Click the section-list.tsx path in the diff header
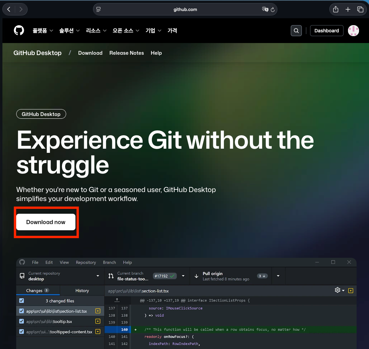The height and width of the screenshot is (349, 369). point(139,291)
